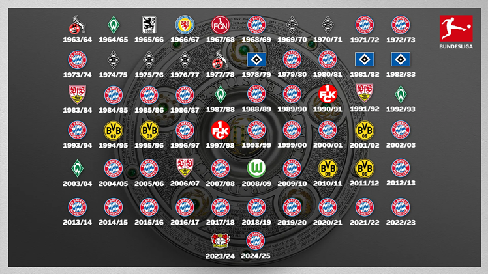This screenshot has height=274, width=488.
Task: Click the 2018/19 season label
Action: point(256,223)
